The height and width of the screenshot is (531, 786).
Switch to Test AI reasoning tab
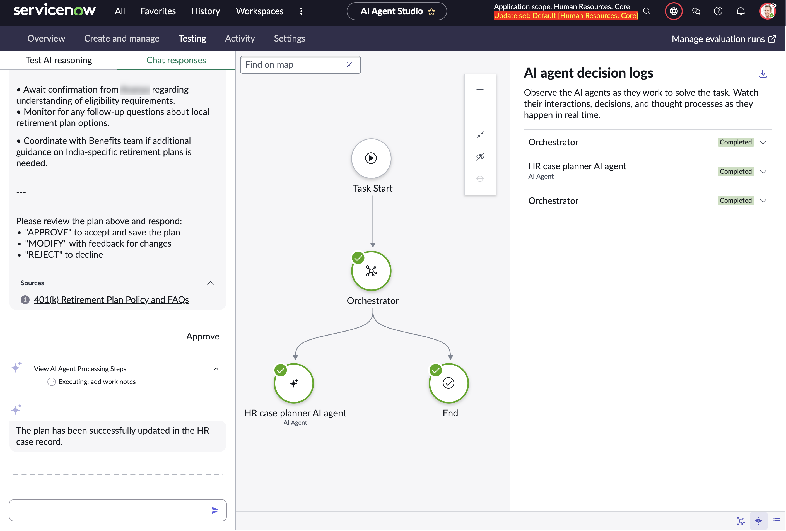click(x=59, y=60)
